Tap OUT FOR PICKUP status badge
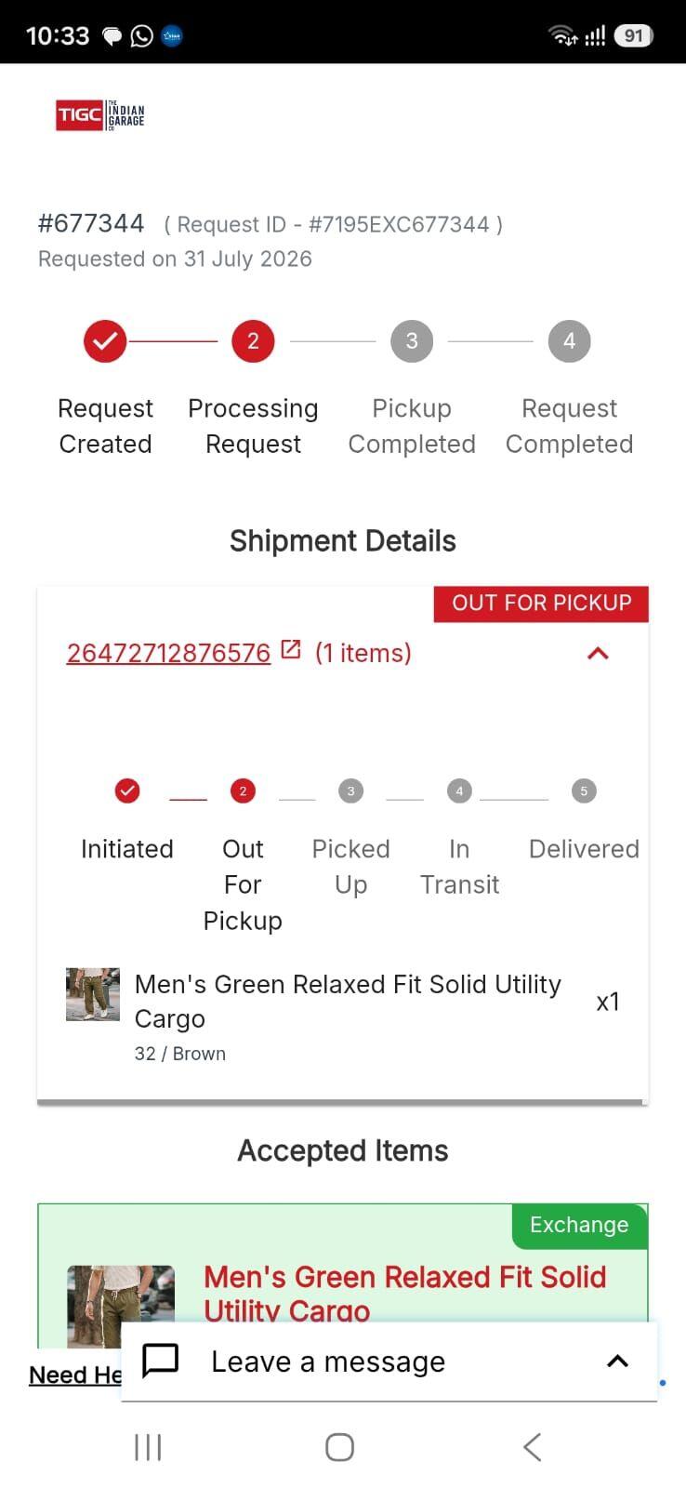This screenshot has width=686, height=1488. coord(541,603)
